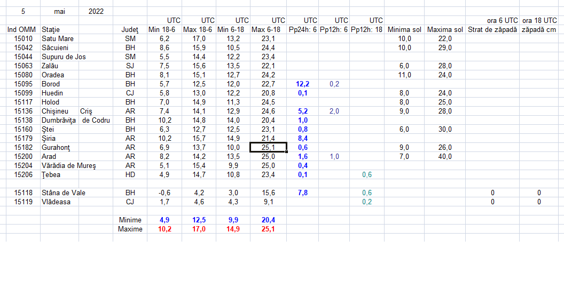This screenshot has height=288, width=564.
Task: Select index cell '15136' for Chişineu
Action: click(x=23, y=111)
